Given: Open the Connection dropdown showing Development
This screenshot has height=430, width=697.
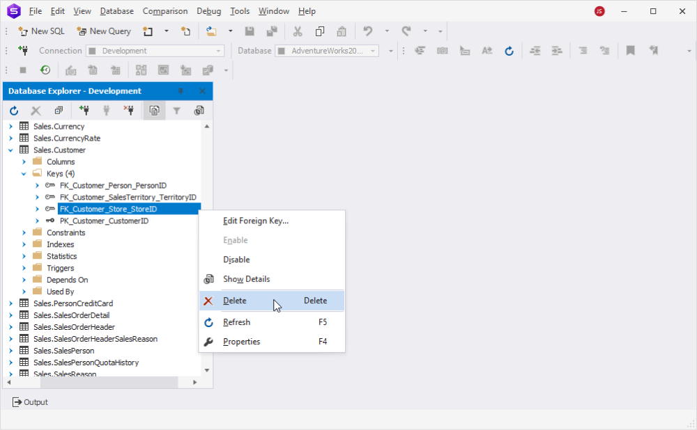Looking at the screenshot, I should (x=155, y=51).
